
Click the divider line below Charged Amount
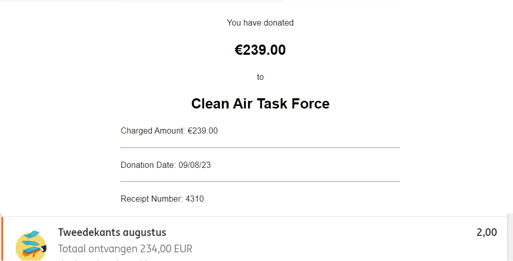[x=260, y=148]
